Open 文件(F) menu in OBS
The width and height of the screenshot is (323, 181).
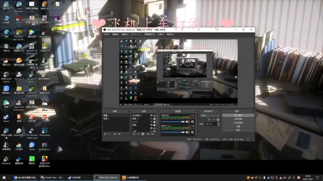tap(106, 34)
